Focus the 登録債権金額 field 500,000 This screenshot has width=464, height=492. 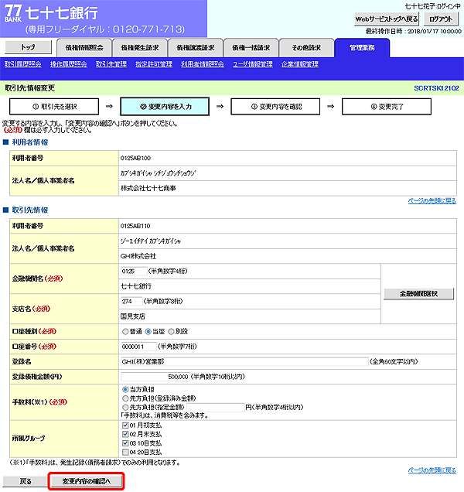[x=155, y=377]
